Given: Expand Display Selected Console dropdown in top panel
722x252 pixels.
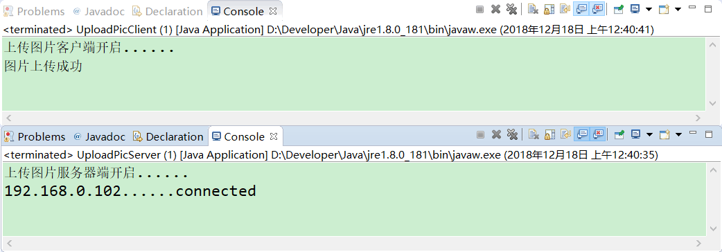Looking at the screenshot, I should (x=649, y=9).
